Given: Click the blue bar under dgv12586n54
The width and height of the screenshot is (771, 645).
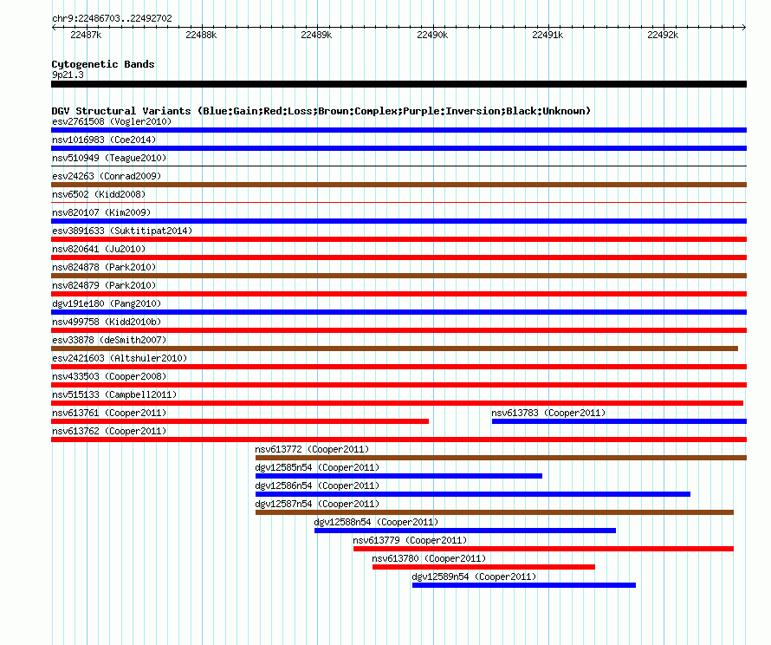Looking at the screenshot, I should [473, 494].
